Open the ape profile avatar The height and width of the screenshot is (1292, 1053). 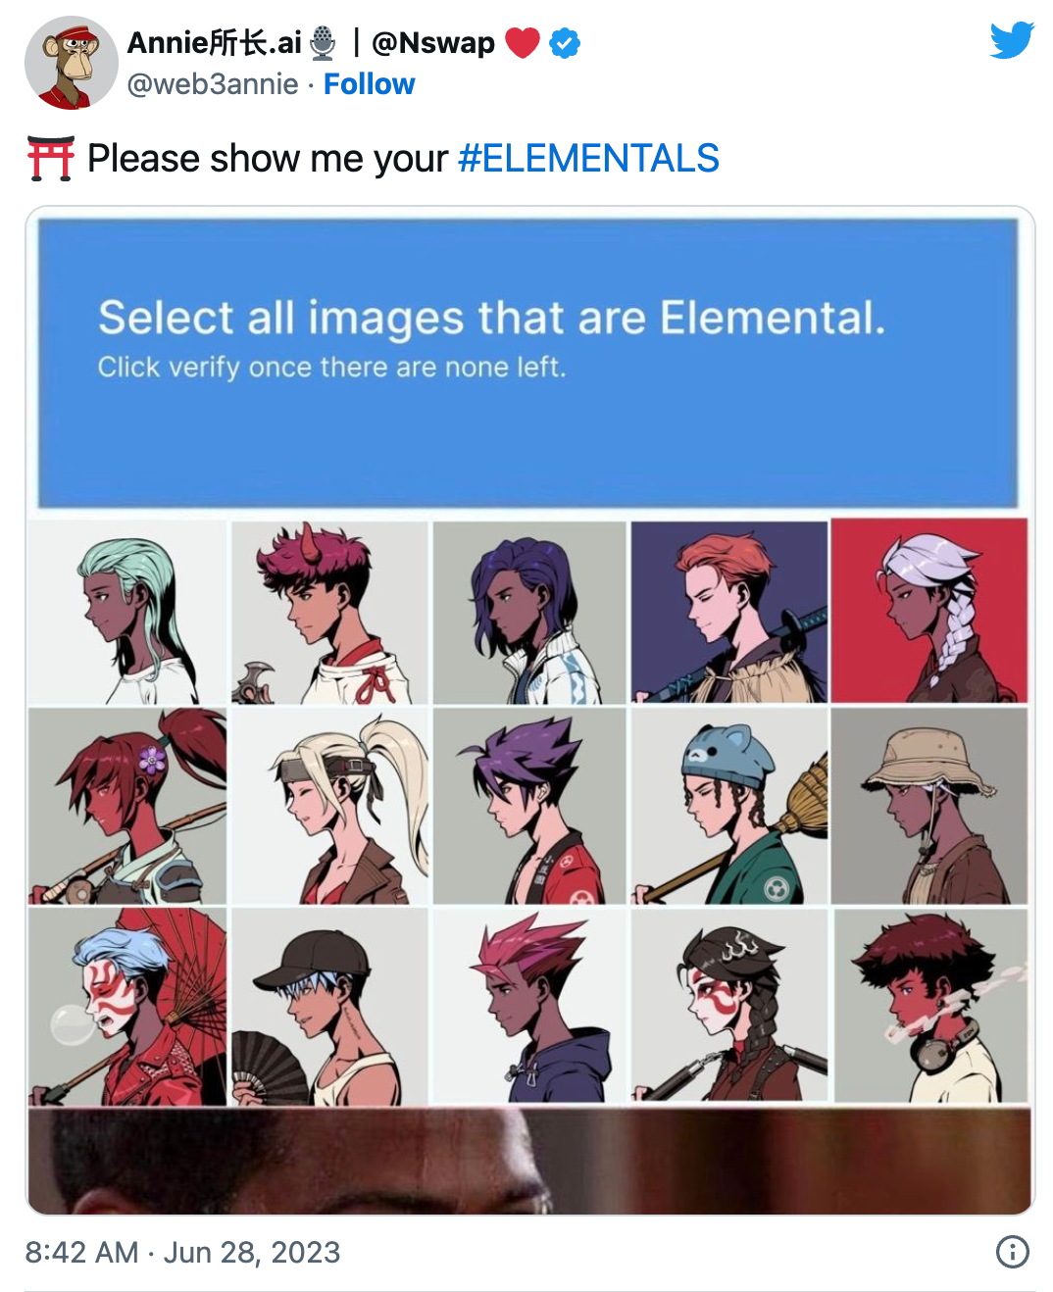[72, 63]
